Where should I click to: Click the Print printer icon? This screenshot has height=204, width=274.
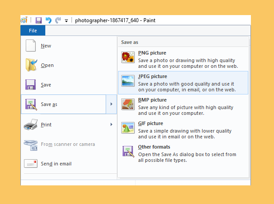(x=31, y=125)
